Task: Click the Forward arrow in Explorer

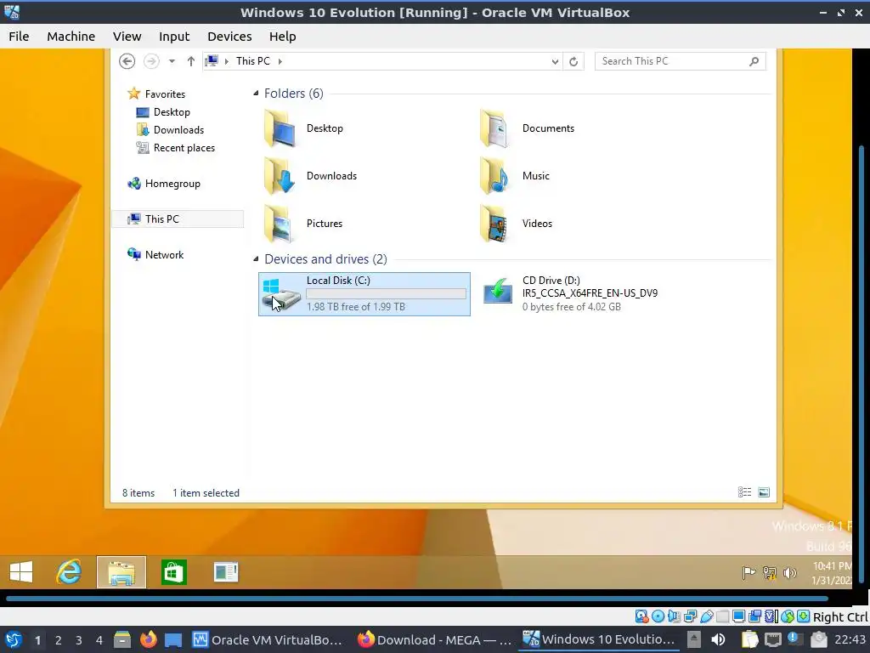Action: point(151,61)
